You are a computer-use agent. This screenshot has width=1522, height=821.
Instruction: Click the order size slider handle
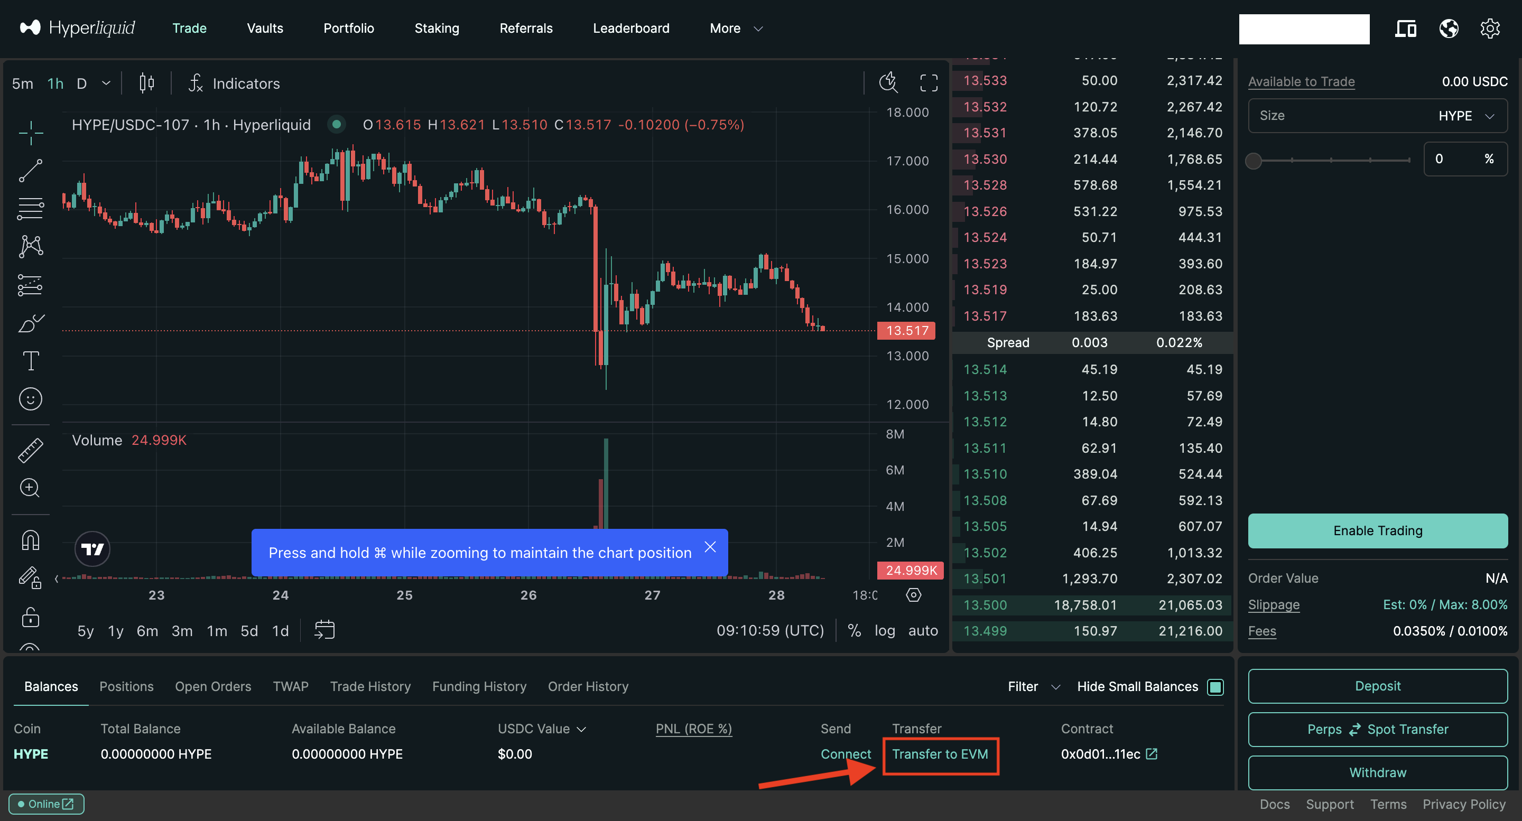click(1253, 160)
